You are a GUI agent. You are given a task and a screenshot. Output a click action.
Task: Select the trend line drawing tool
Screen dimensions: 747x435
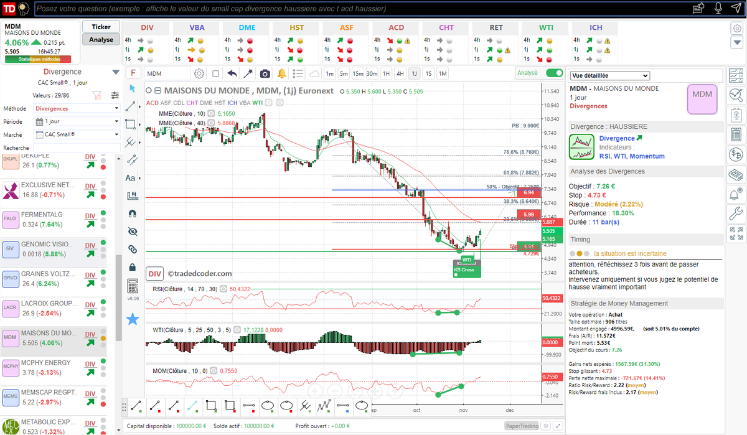(131, 107)
